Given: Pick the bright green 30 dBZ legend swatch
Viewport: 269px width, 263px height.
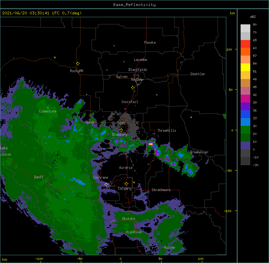Looking at the screenshot, I should [245, 130].
